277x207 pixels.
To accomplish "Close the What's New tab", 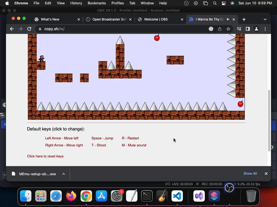I will point(79,19).
